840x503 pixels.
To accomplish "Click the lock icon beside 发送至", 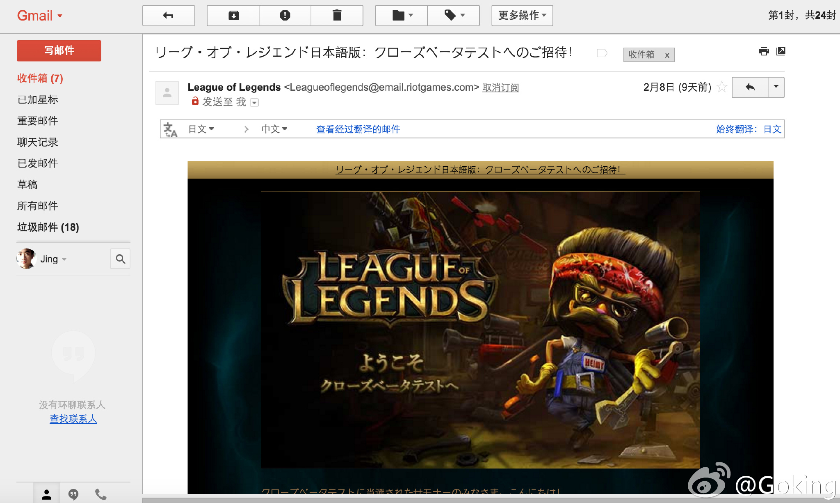I will pos(195,101).
